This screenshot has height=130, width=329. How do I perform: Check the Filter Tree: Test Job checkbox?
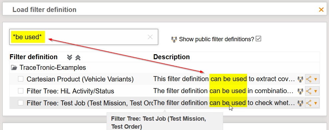coord(21,103)
